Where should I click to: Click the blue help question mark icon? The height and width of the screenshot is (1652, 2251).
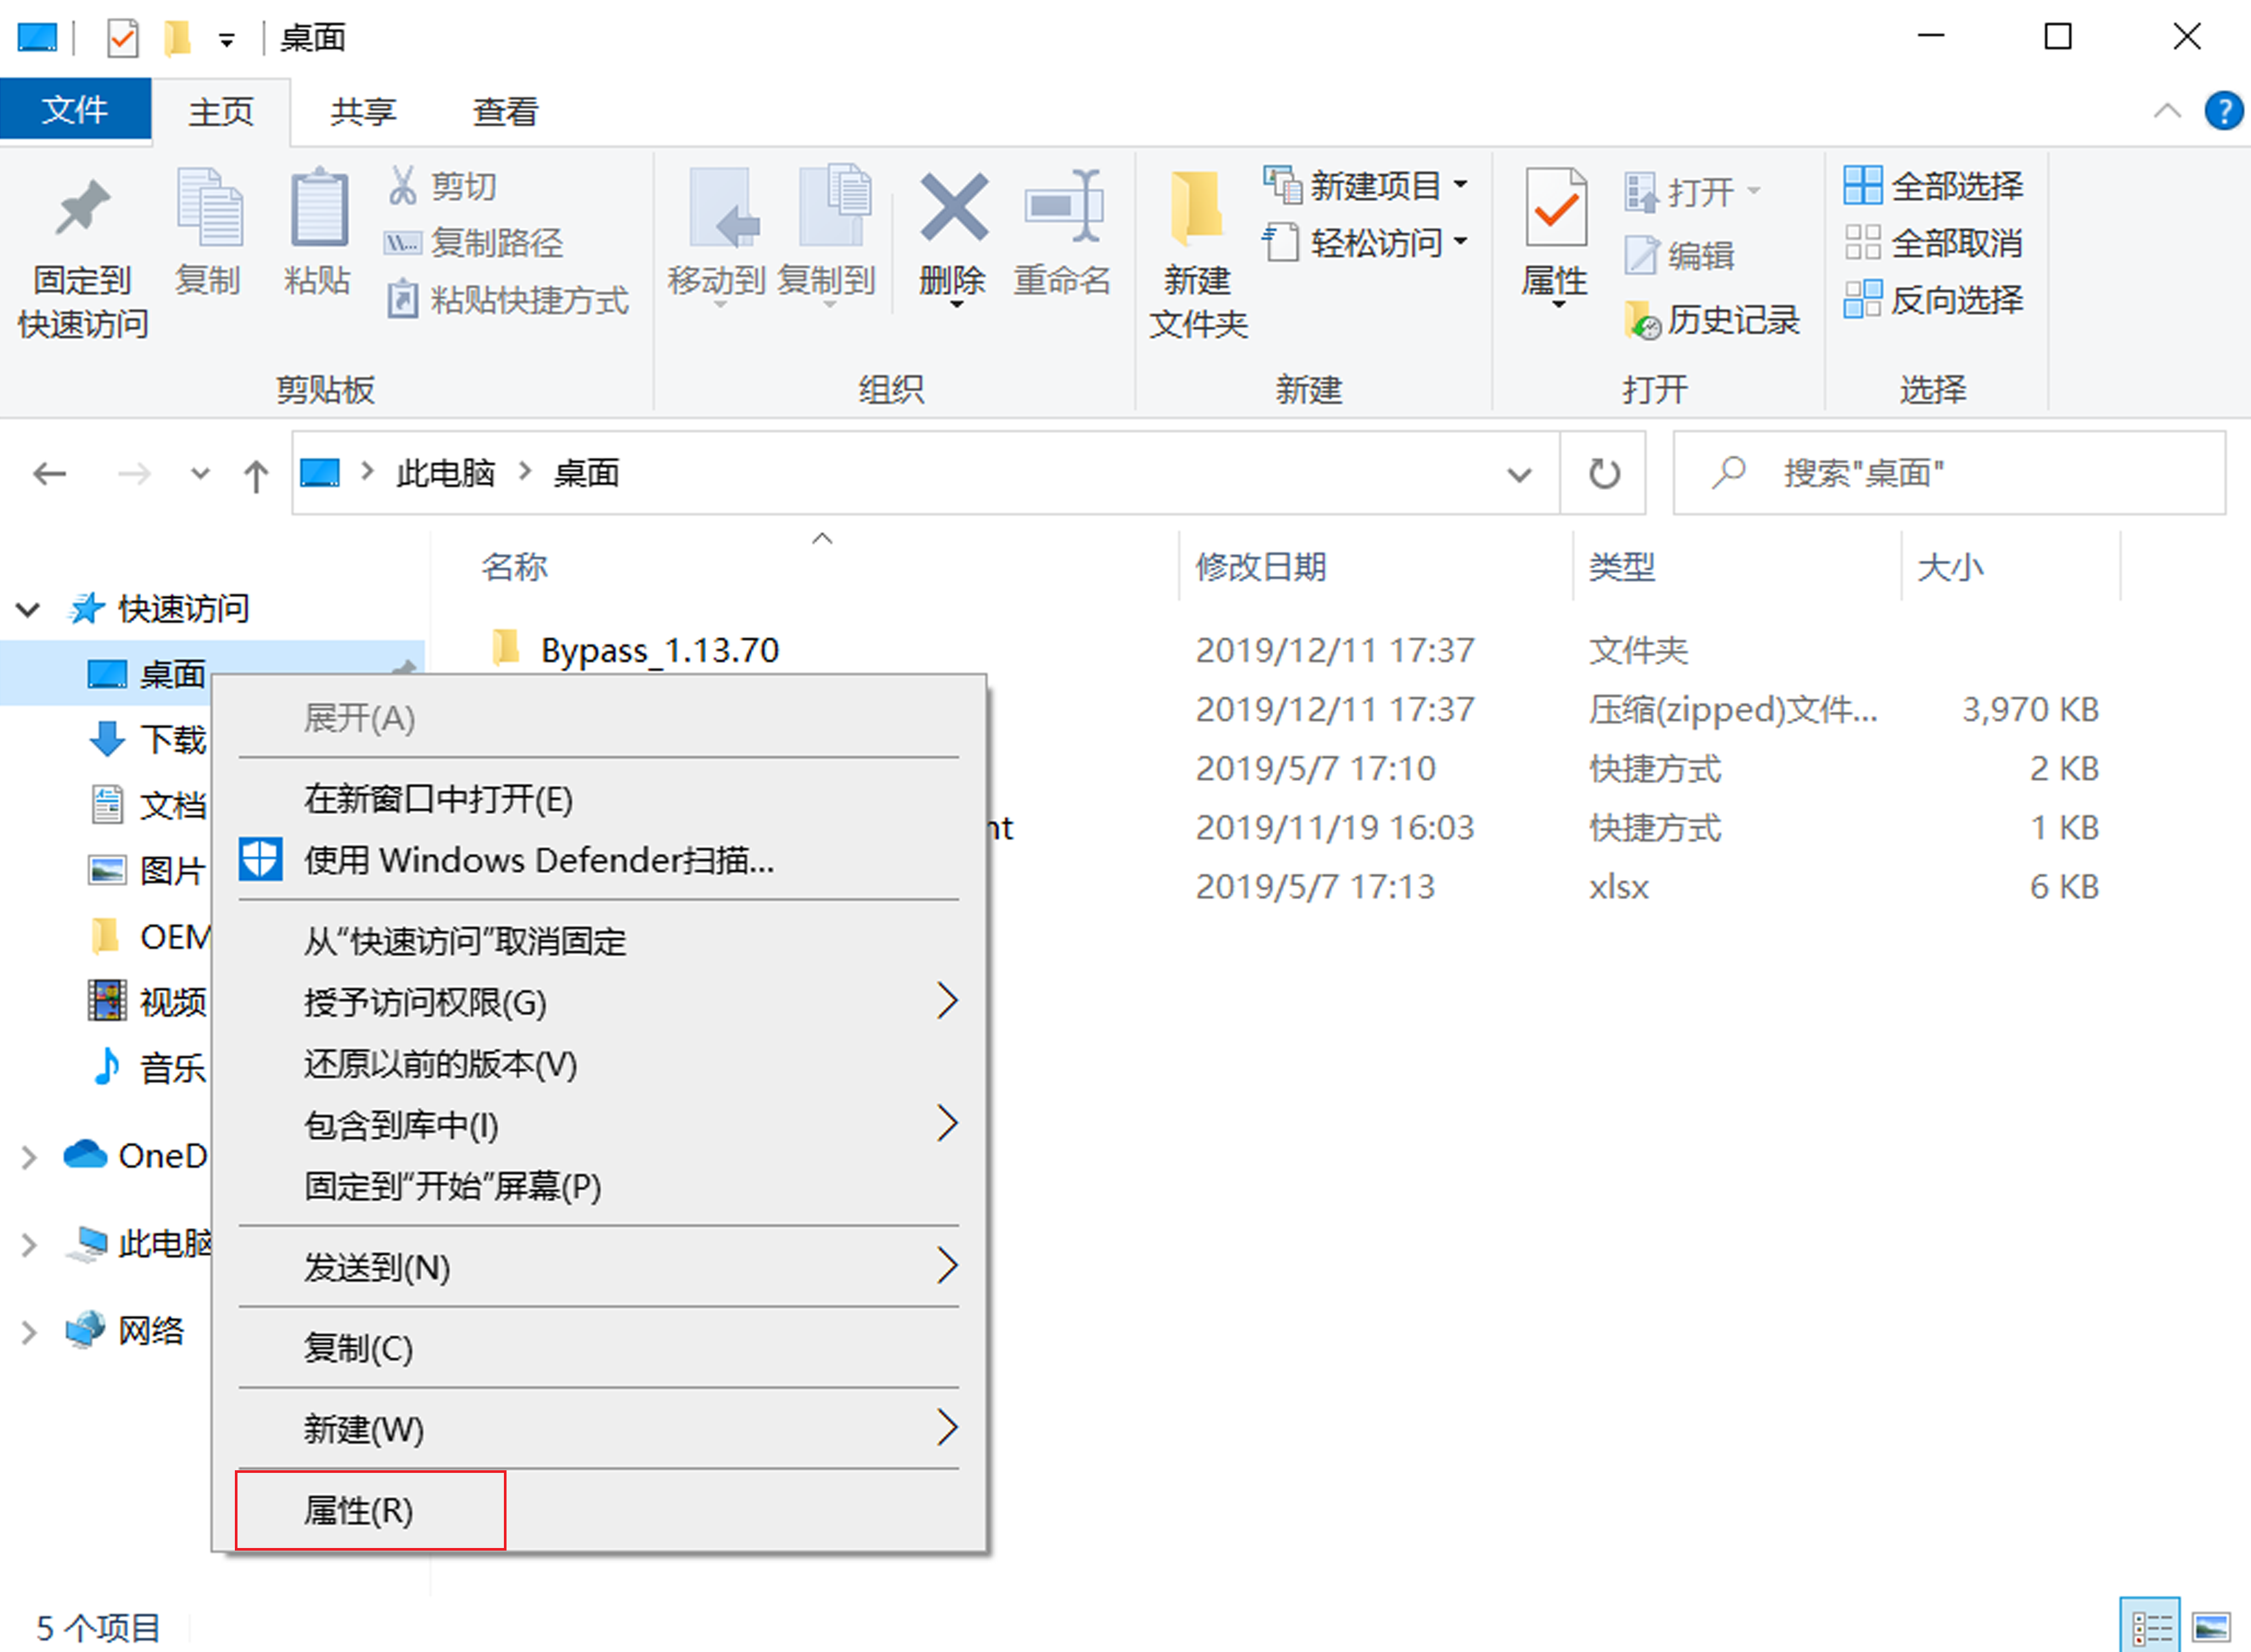pos(2223,111)
